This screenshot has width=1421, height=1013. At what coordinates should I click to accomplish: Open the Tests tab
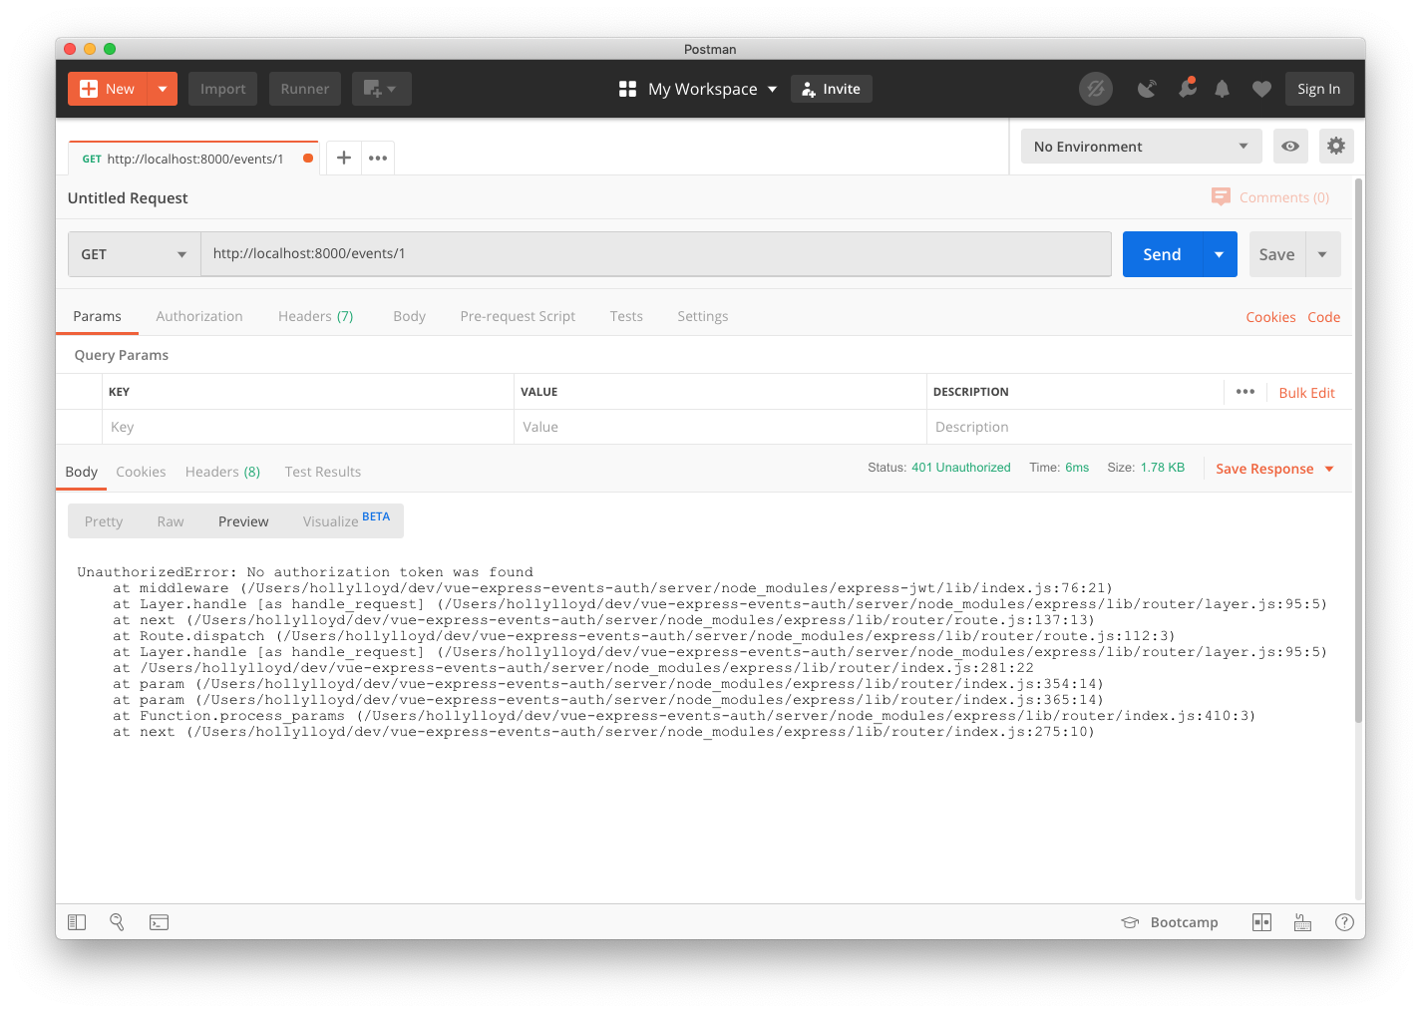point(626,316)
